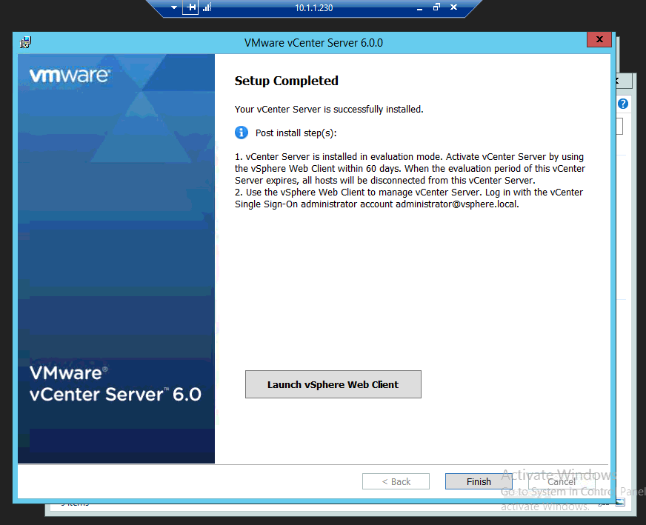
Task: Close the 10.1.1.230 remote session
Action: 453,7
